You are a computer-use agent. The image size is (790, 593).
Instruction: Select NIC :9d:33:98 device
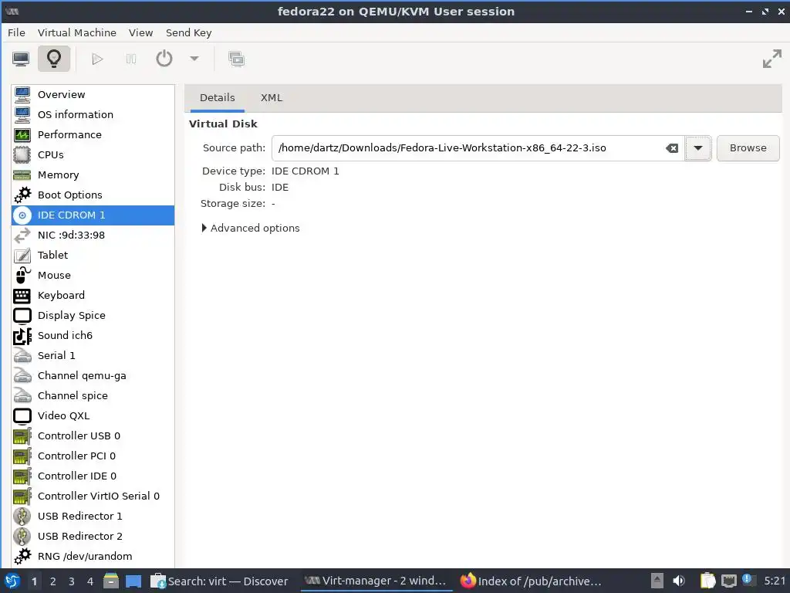click(93, 235)
